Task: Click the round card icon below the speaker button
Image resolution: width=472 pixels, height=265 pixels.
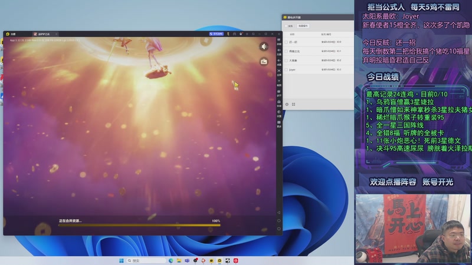Action: pyautogui.click(x=264, y=62)
